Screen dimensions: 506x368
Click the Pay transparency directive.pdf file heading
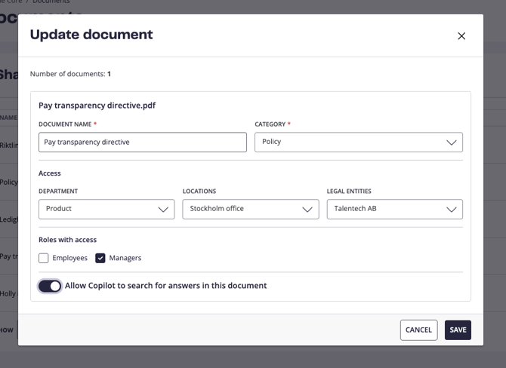97,106
